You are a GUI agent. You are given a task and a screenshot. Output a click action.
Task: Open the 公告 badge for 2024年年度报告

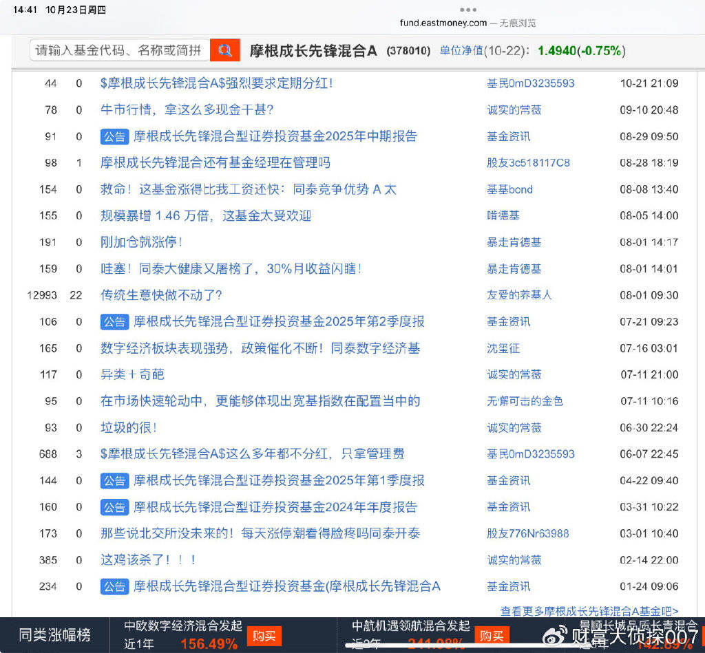[114, 507]
